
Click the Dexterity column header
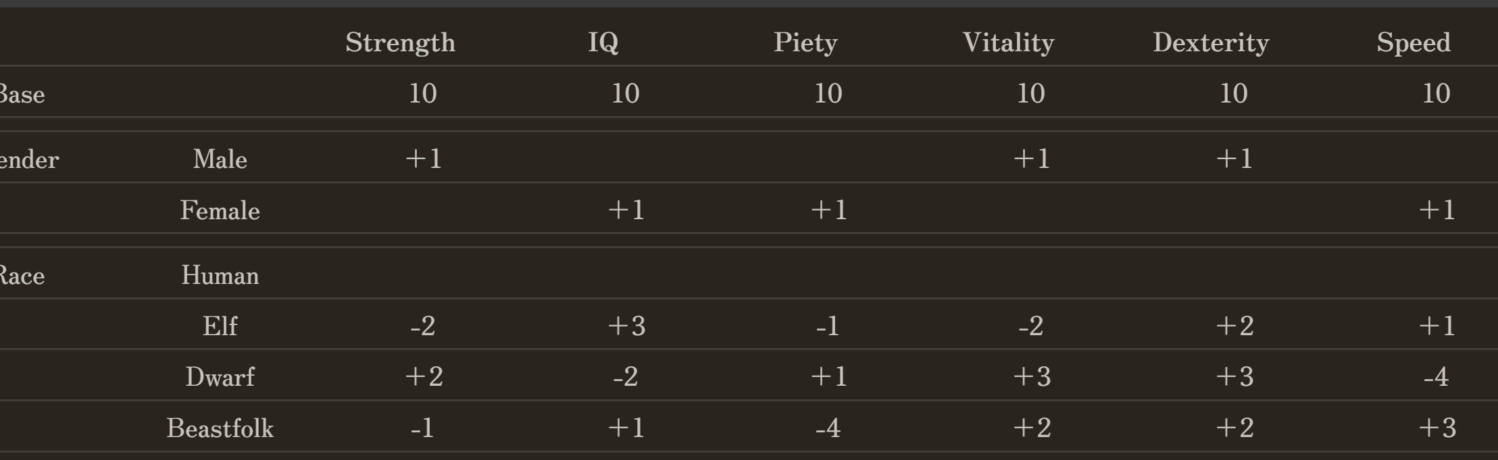[1211, 43]
